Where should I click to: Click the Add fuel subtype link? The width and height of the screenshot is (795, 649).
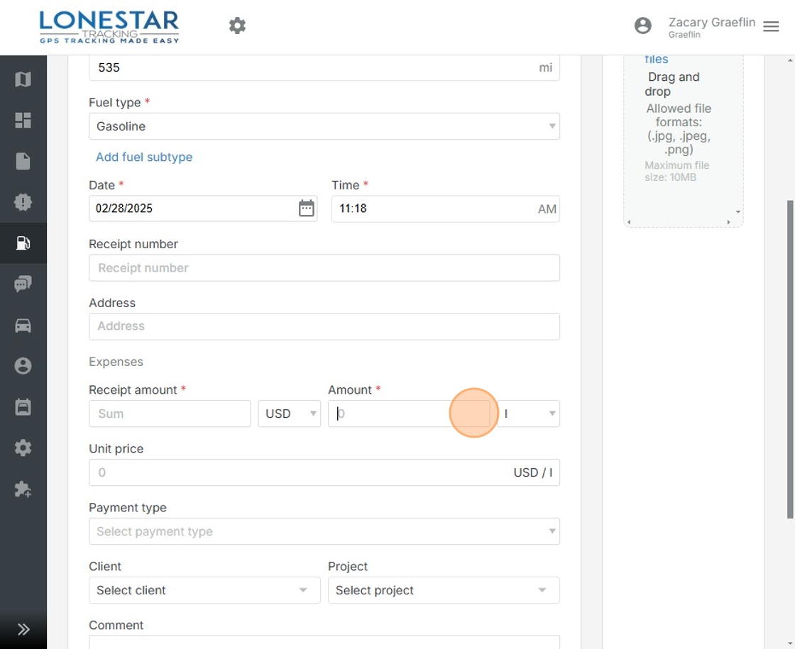144,157
